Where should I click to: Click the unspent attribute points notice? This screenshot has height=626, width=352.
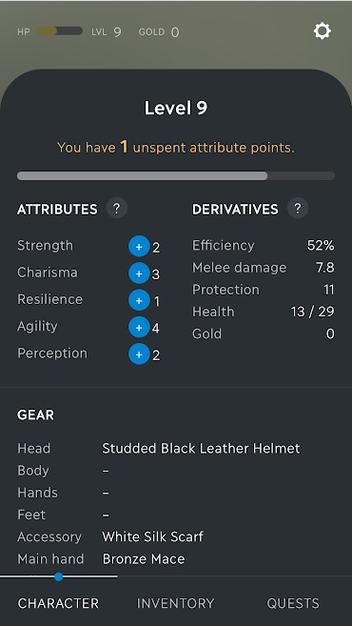click(x=176, y=148)
